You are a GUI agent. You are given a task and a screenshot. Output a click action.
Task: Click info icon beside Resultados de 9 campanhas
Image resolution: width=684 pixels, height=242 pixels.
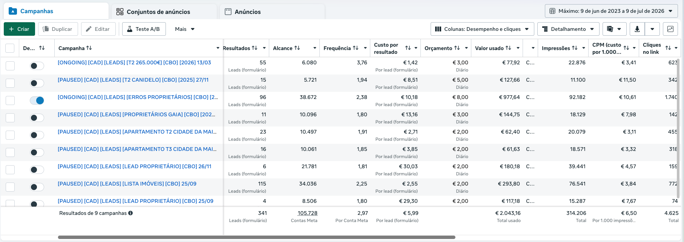coord(130,213)
